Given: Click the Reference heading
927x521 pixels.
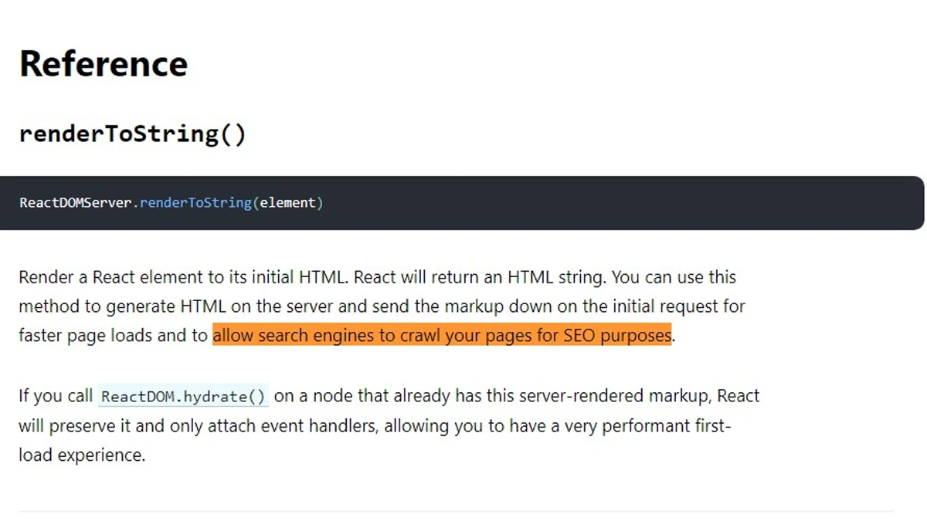Looking at the screenshot, I should pos(104,63).
